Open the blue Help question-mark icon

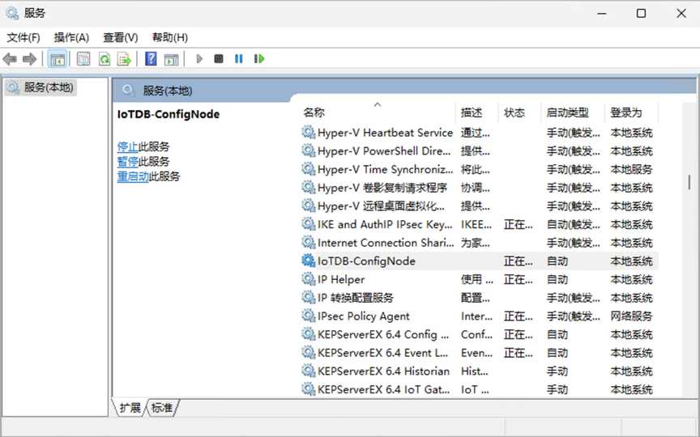click(151, 58)
